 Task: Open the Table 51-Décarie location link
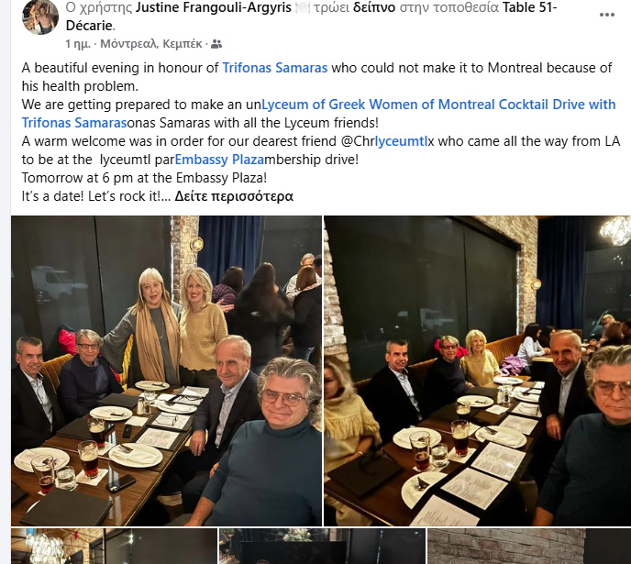coord(311,17)
